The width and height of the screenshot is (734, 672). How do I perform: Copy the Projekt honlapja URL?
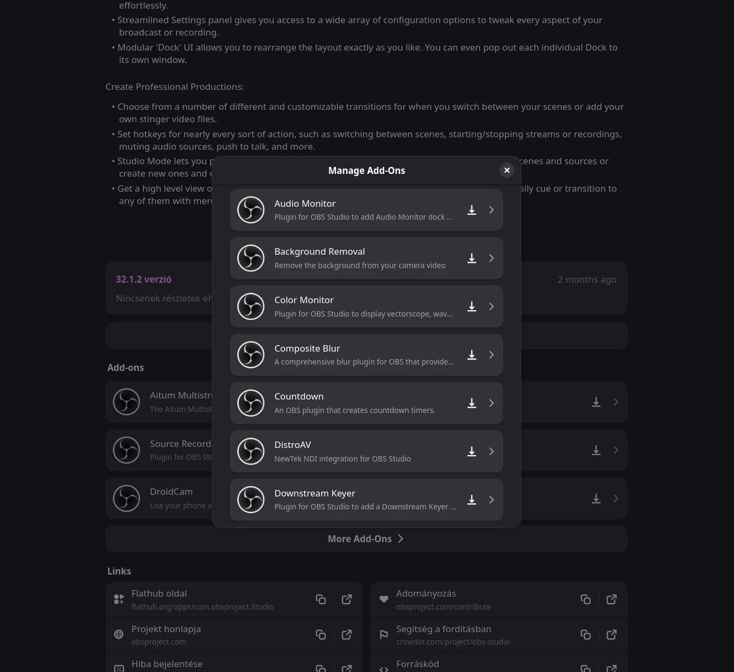[x=321, y=635]
